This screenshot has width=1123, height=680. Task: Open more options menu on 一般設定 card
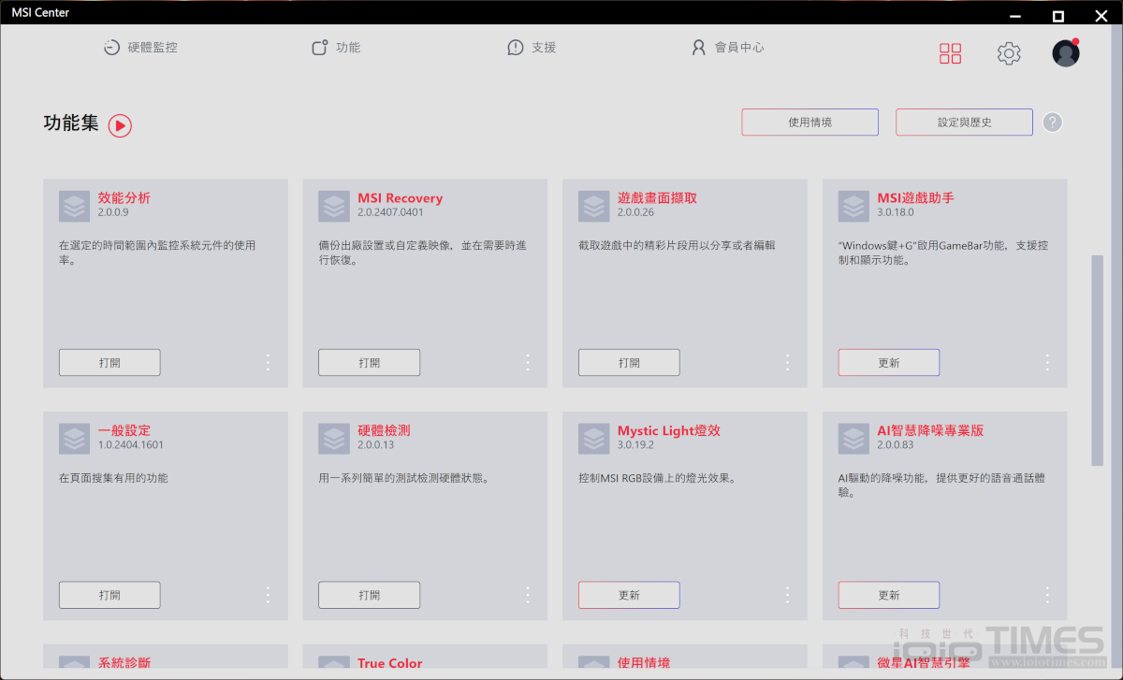pos(268,595)
